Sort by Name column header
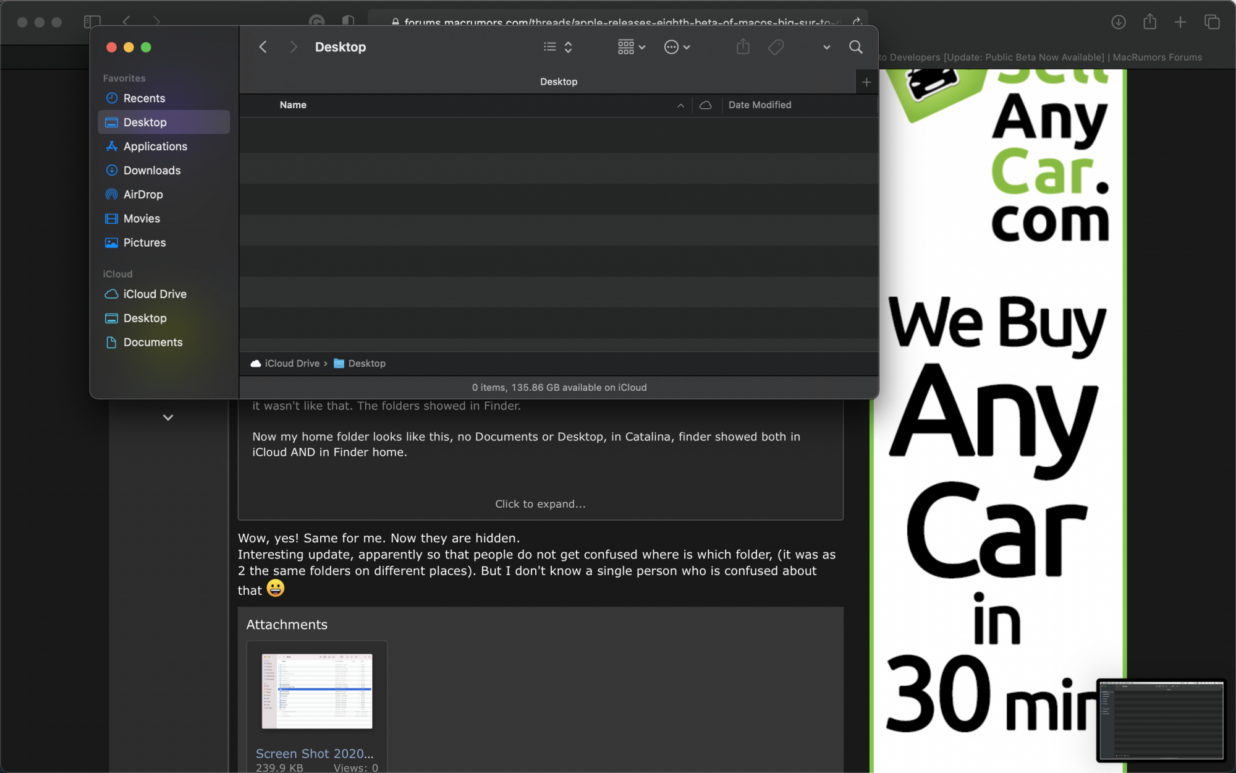This screenshot has width=1236, height=773. [293, 105]
